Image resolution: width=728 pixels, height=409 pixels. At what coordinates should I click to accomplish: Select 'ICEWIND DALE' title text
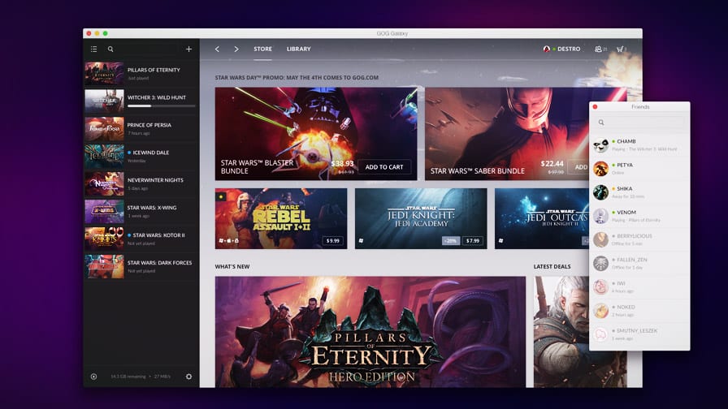(151, 153)
